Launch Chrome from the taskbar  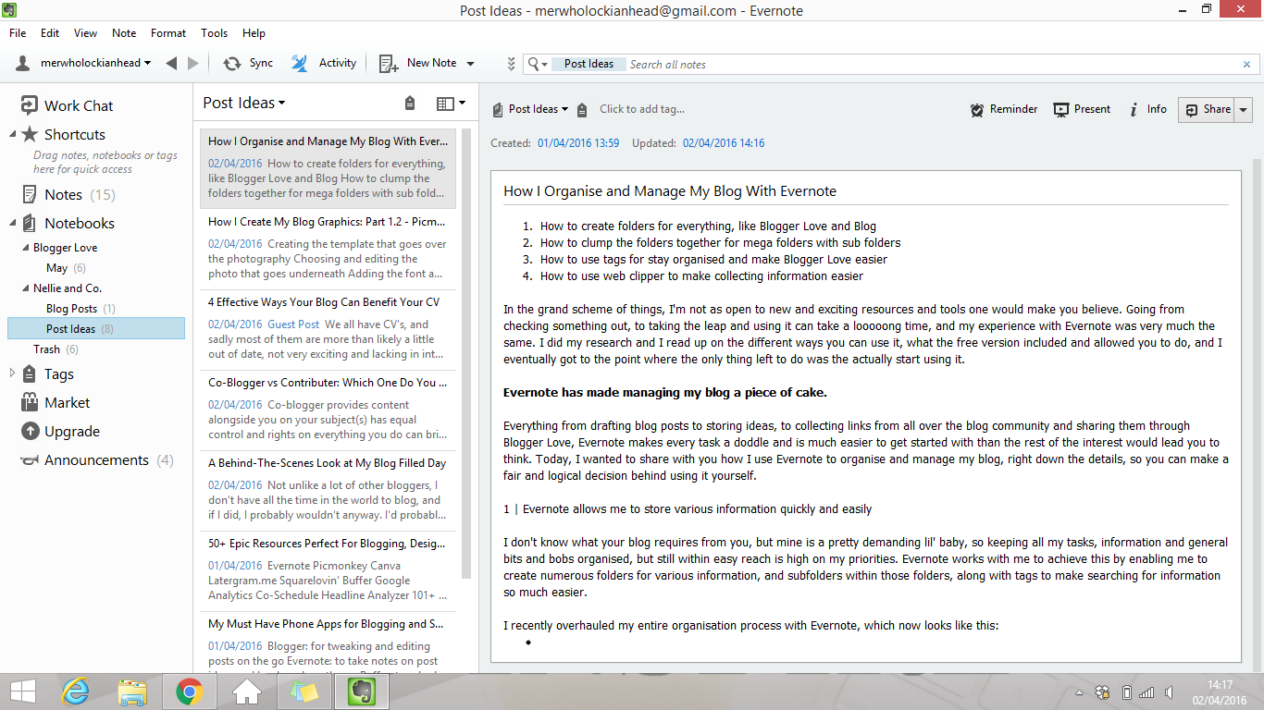click(189, 691)
